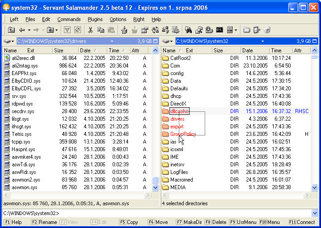Click the F2 Rename button

coord(44,222)
